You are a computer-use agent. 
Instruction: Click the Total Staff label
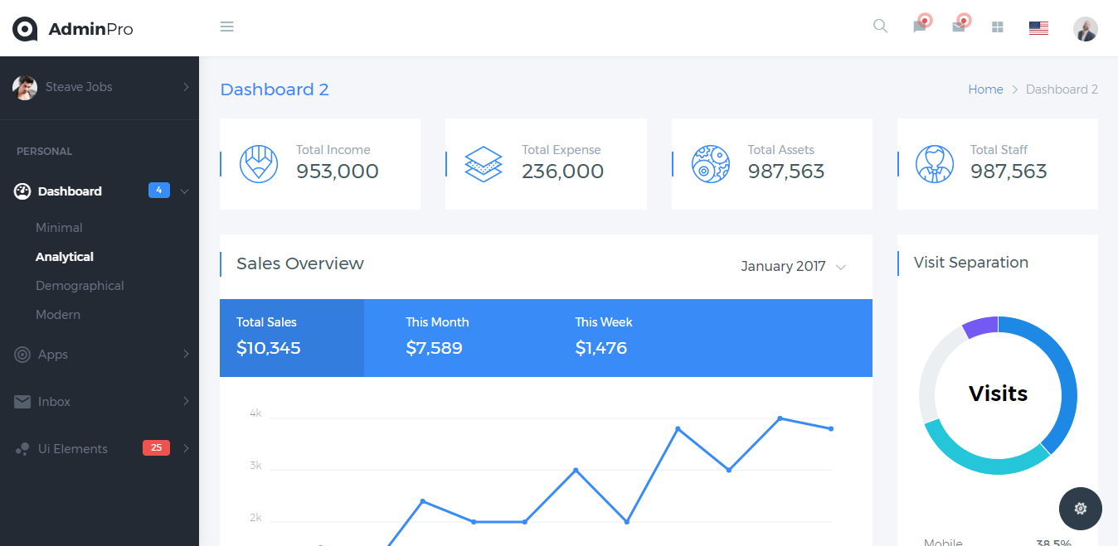[x=999, y=150]
